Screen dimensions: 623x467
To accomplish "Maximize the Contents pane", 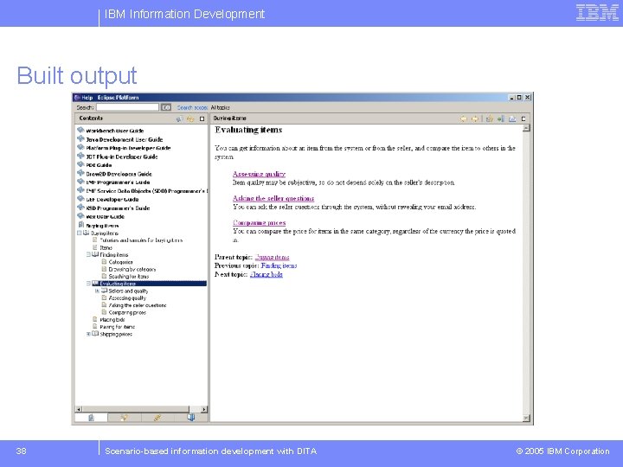I will (x=202, y=118).
